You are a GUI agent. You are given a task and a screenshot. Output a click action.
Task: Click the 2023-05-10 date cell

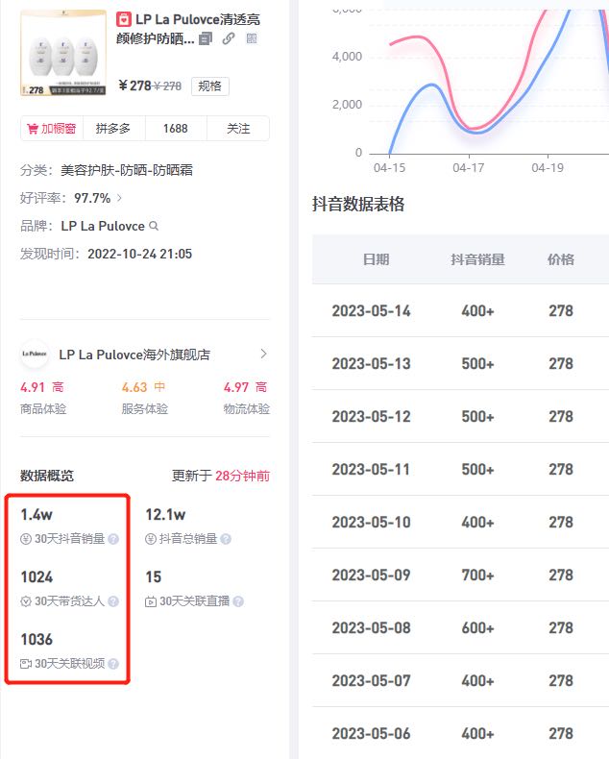tap(372, 522)
